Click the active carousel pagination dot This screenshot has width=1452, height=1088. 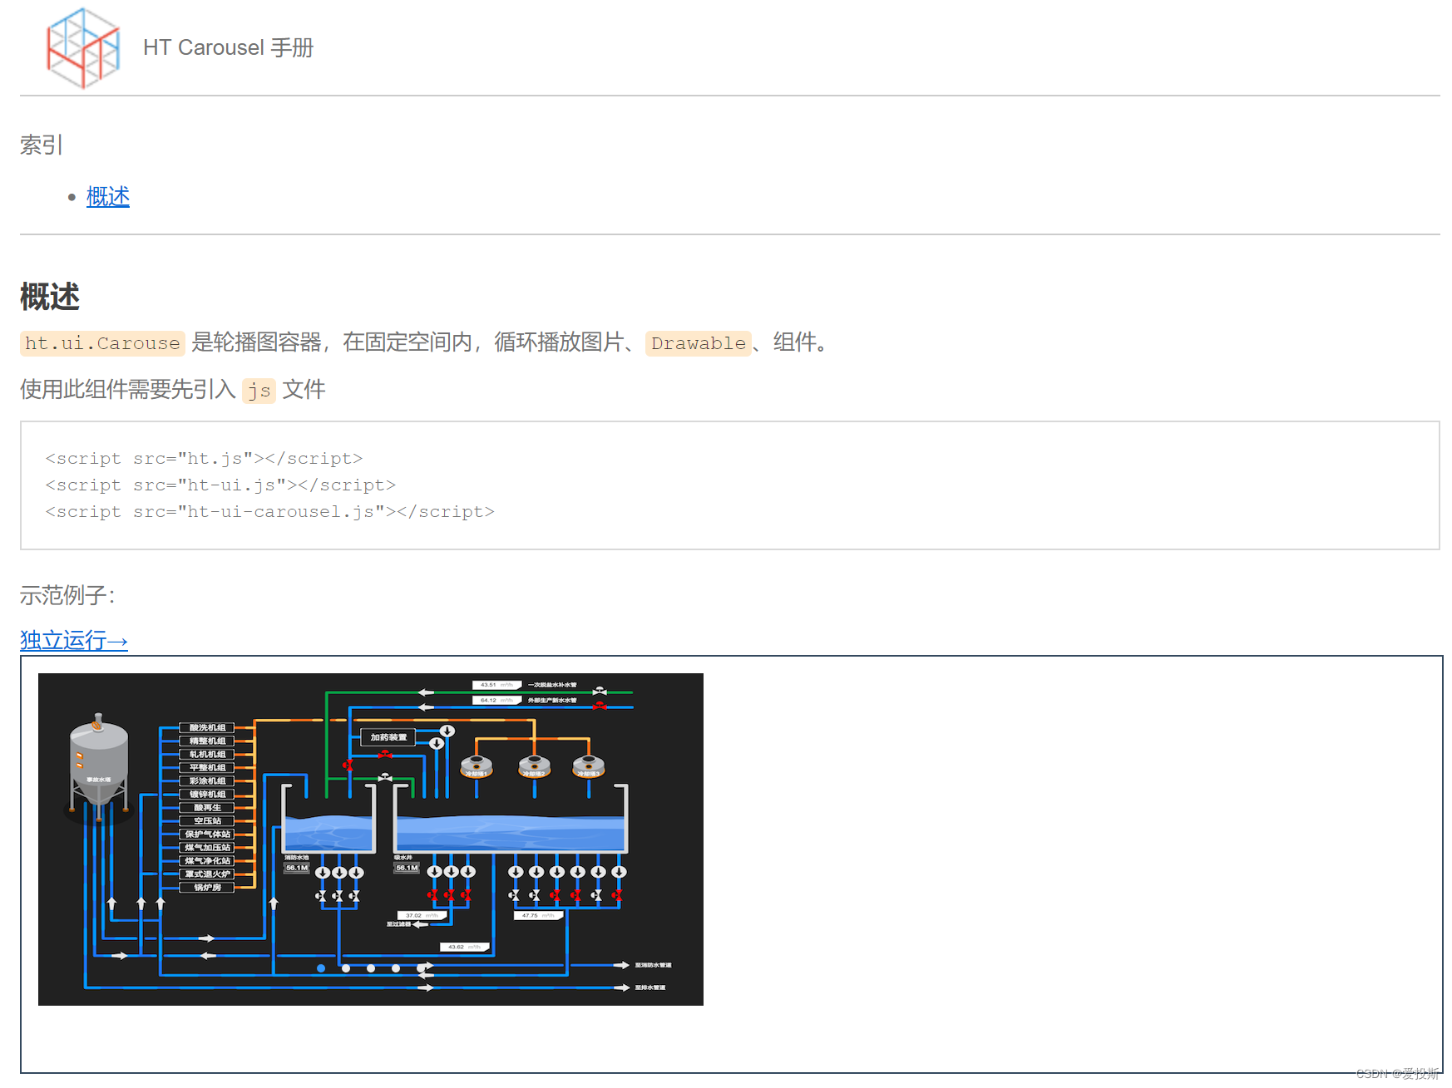(319, 968)
